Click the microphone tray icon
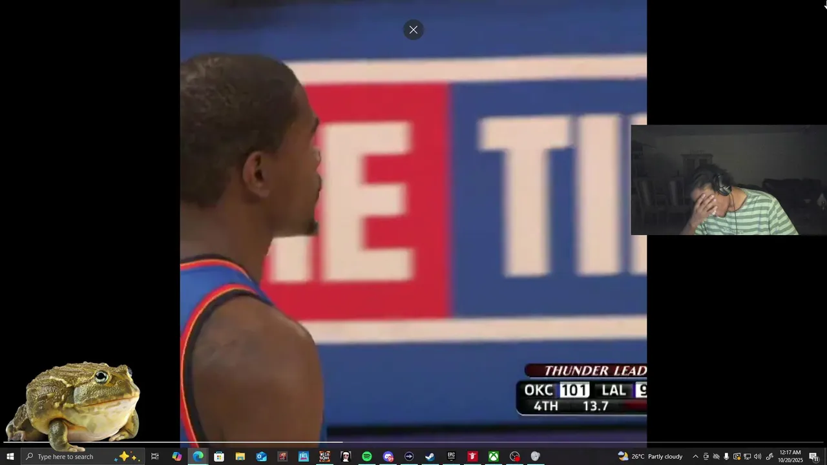Image resolution: width=827 pixels, height=465 pixels. tap(726, 457)
